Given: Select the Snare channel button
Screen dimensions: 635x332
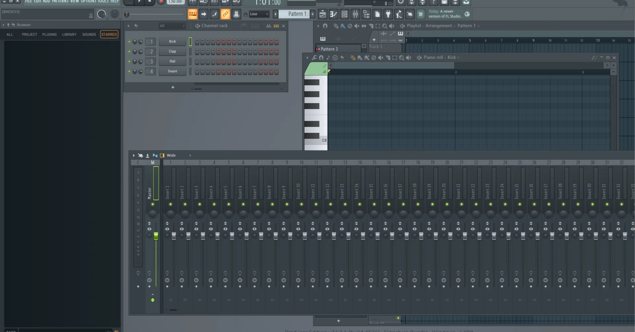Looking at the screenshot, I should coord(172,71).
